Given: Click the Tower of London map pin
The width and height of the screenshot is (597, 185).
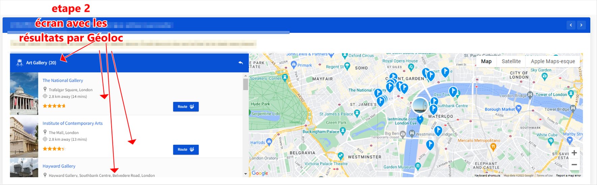Looking at the screenshot, I should coord(570,94).
